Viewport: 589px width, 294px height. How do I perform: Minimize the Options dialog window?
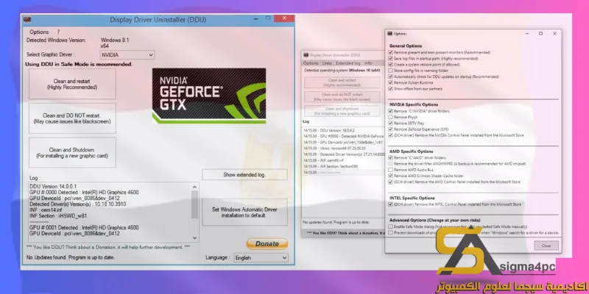(527, 33)
